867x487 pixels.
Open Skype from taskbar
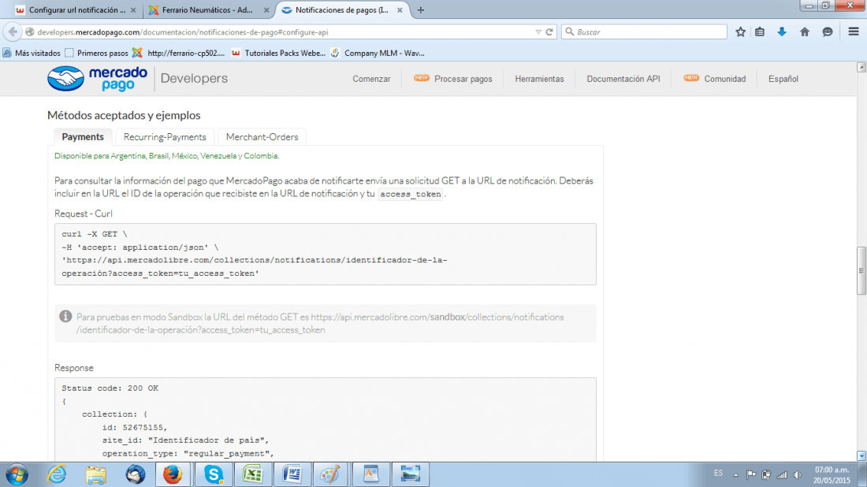[x=214, y=474]
